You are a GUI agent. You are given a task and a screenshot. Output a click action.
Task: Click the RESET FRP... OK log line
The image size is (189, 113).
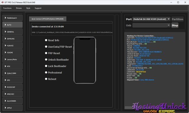[x=133, y=76]
